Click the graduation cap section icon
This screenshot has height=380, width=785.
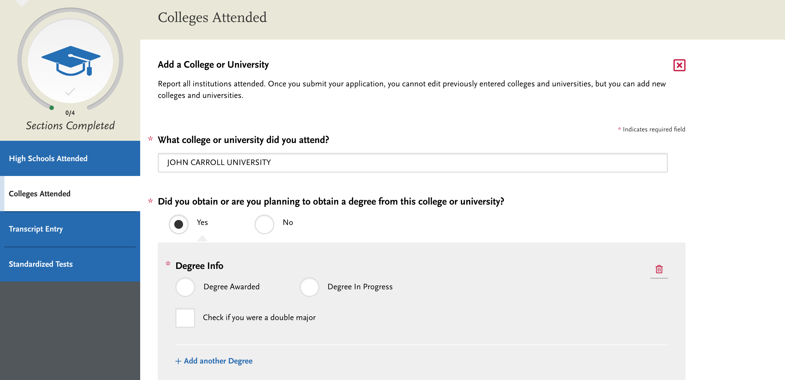(x=71, y=61)
